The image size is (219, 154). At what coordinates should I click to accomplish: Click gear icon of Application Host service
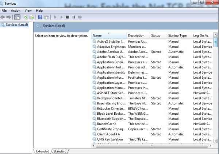point(95,67)
